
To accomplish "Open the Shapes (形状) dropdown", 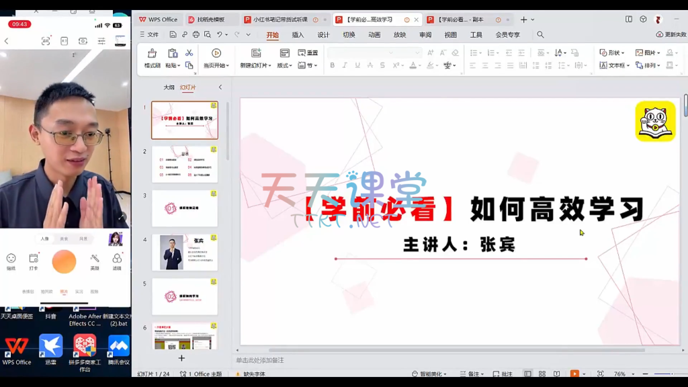I will pyautogui.click(x=611, y=52).
